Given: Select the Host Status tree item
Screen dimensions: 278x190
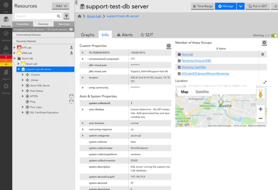Looking at the screenshot, I should (x=36, y=91).
